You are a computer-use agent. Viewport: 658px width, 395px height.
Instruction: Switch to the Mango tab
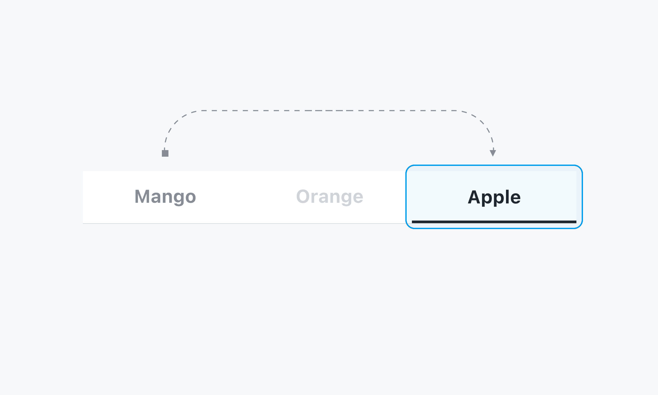165,197
